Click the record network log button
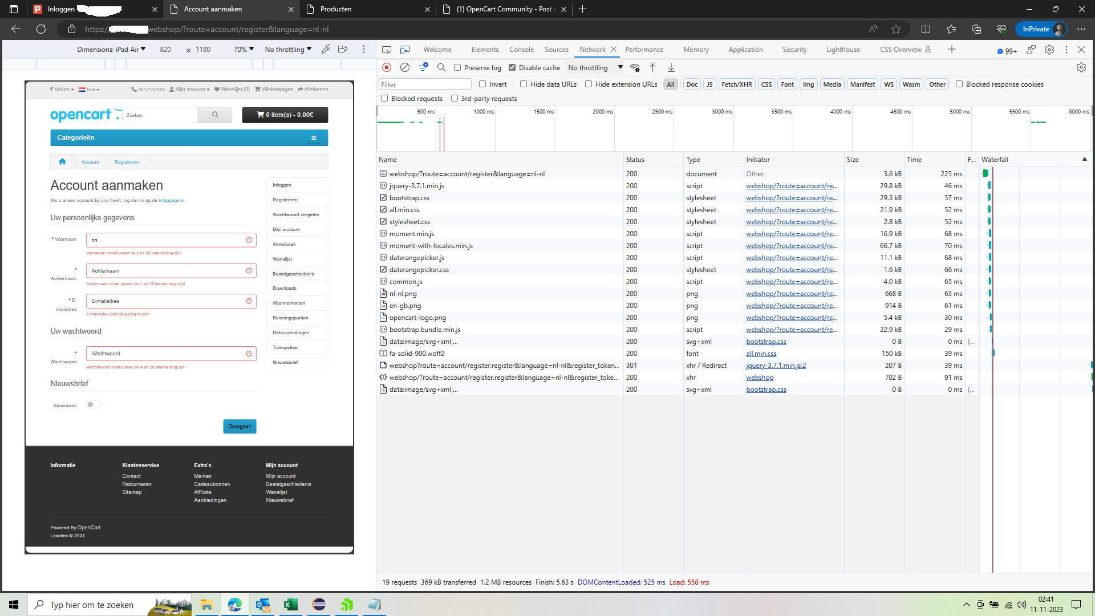This screenshot has height=616, width=1095. (387, 67)
